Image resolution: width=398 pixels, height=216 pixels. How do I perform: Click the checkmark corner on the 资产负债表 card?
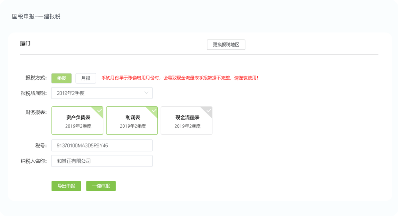pyautogui.click(x=99, y=110)
